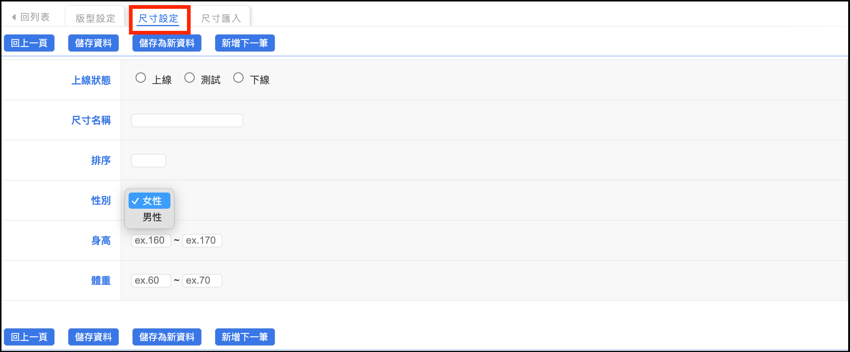
Task: Choose 女性 in the gender dropdown
Action: coord(150,201)
